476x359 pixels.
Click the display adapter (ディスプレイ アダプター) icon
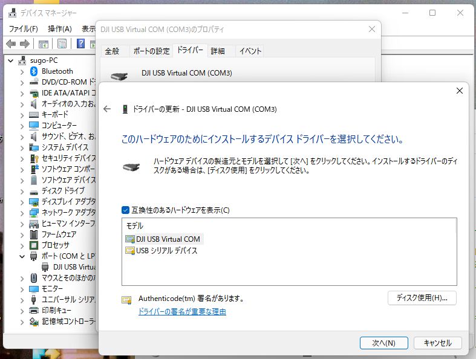tap(34, 202)
